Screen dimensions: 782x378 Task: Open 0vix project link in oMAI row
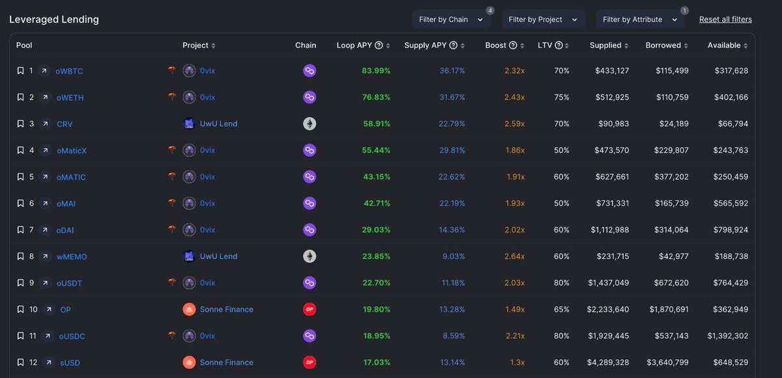[207, 204]
